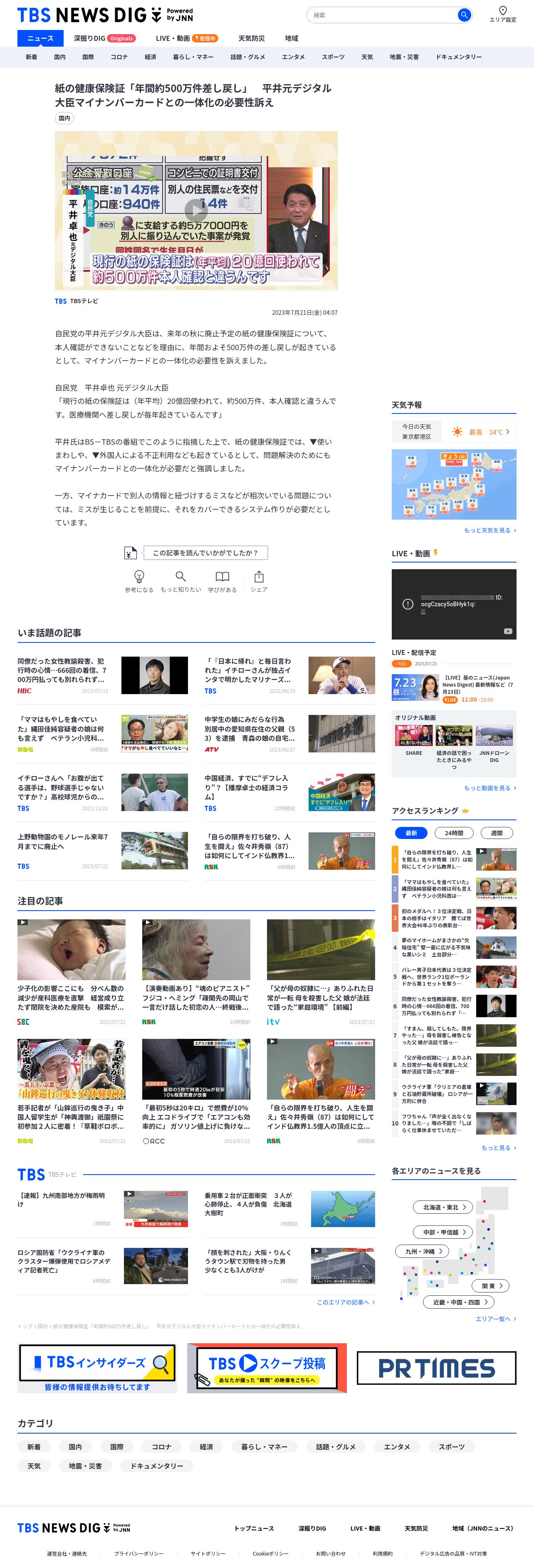Open the JNNドローンDIG video thumbnail
Viewport: 534px width, 1566px height.
pyautogui.click(x=494, y=736)
